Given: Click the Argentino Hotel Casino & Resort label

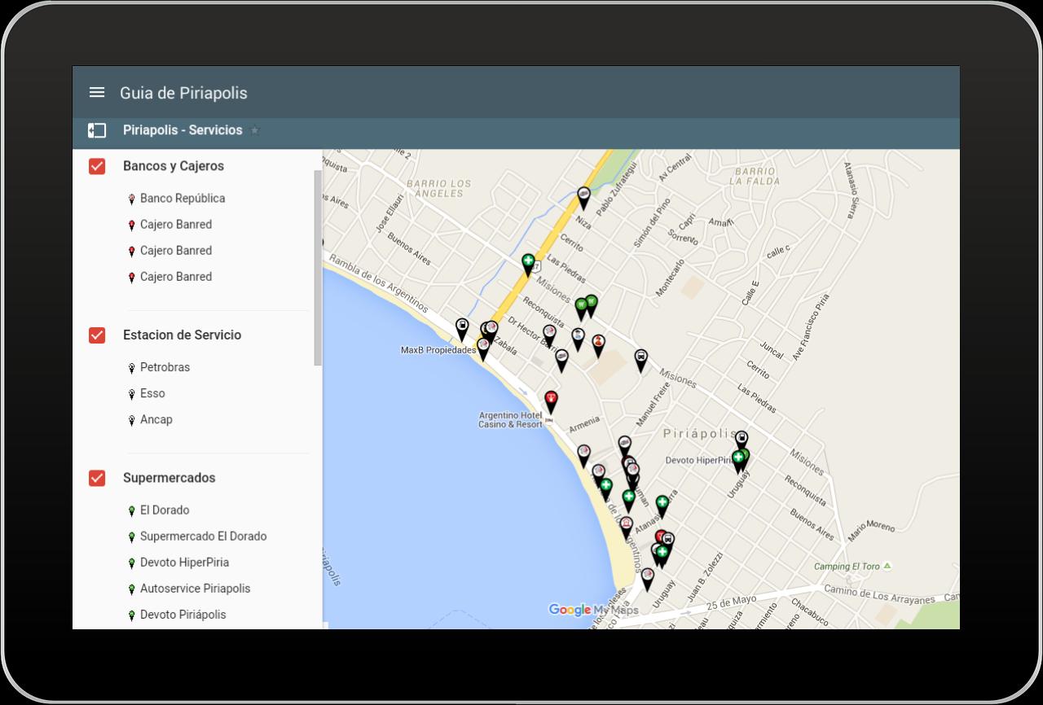Looking at the screenshot, I should click(510, 419).
